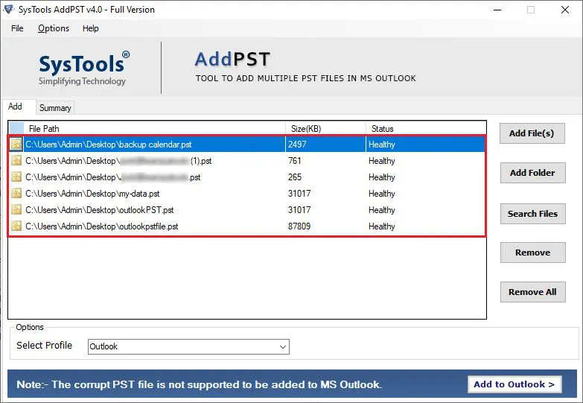Open the Select Profile dropdown arrow

click(x=283, y=347)
